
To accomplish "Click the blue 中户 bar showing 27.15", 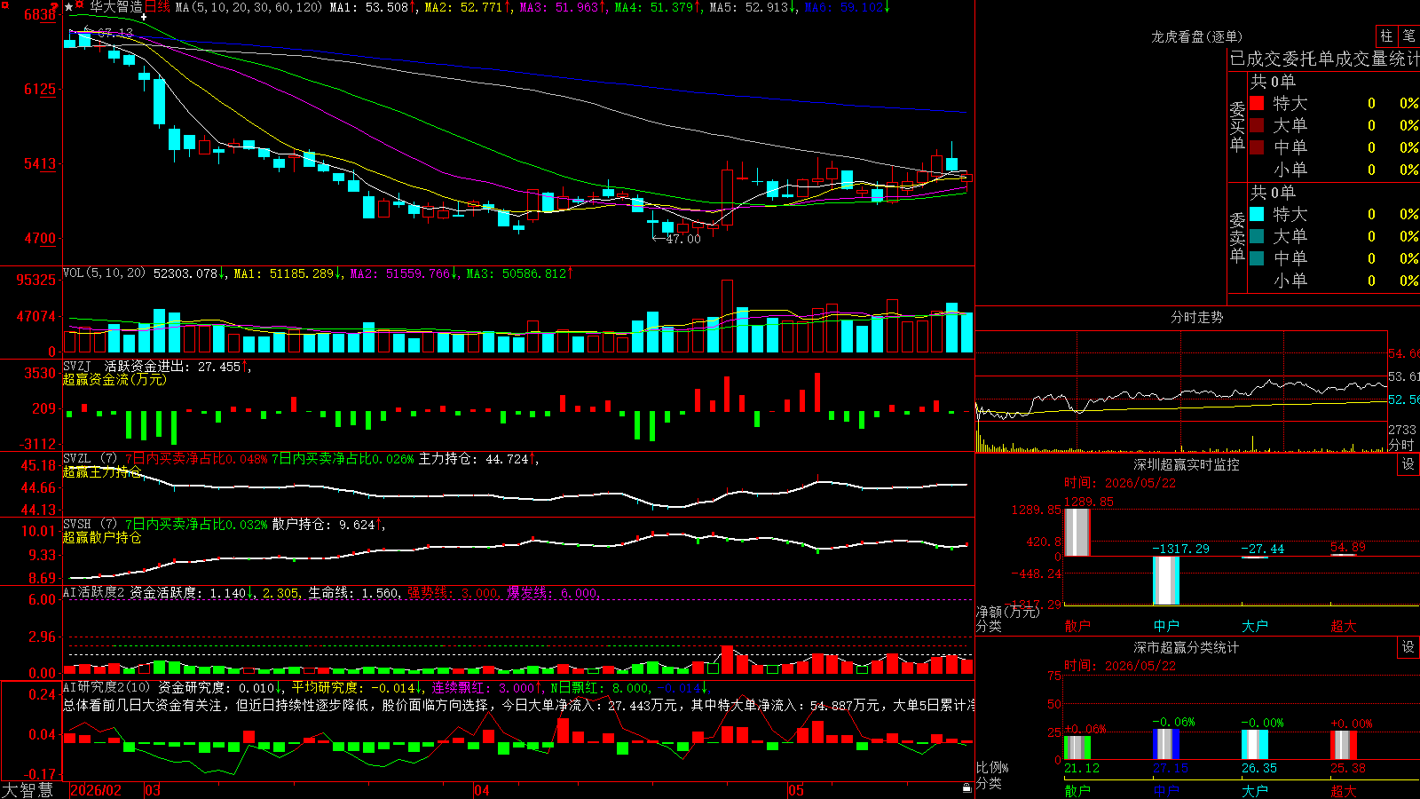I will point(1166,745).
